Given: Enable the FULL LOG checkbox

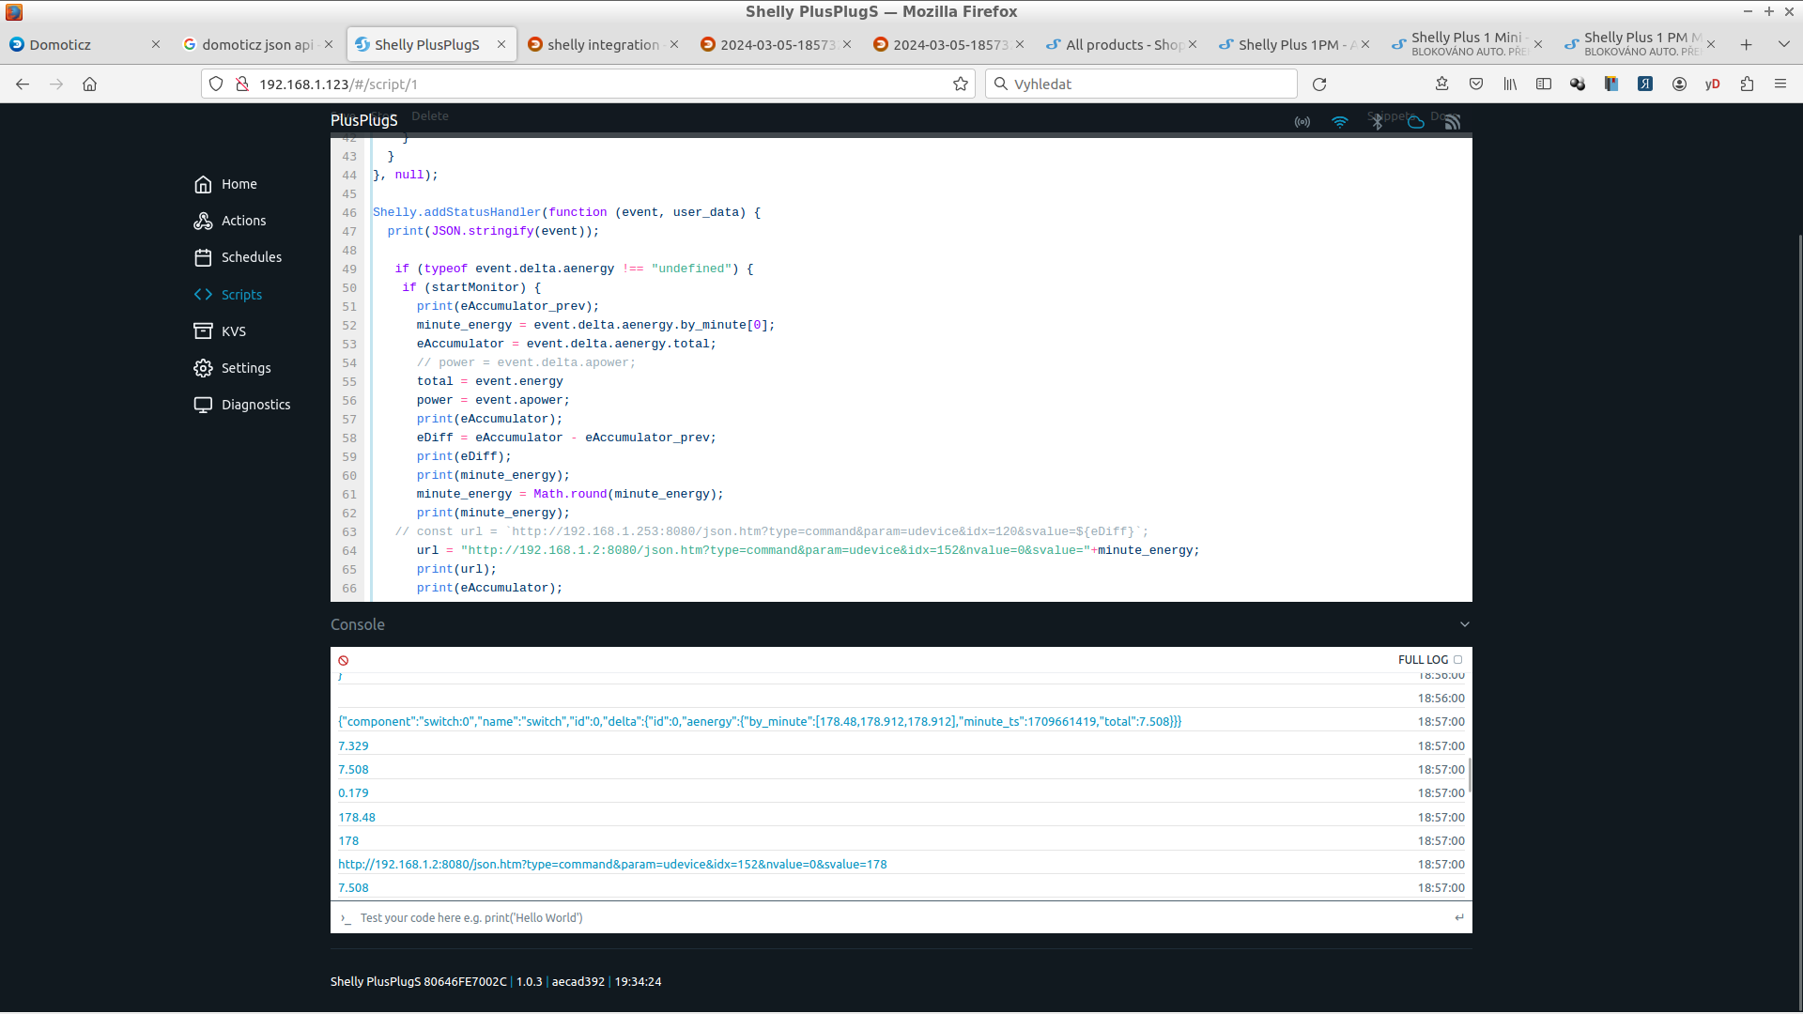Looking at the screenshot, I should 1457,660.
